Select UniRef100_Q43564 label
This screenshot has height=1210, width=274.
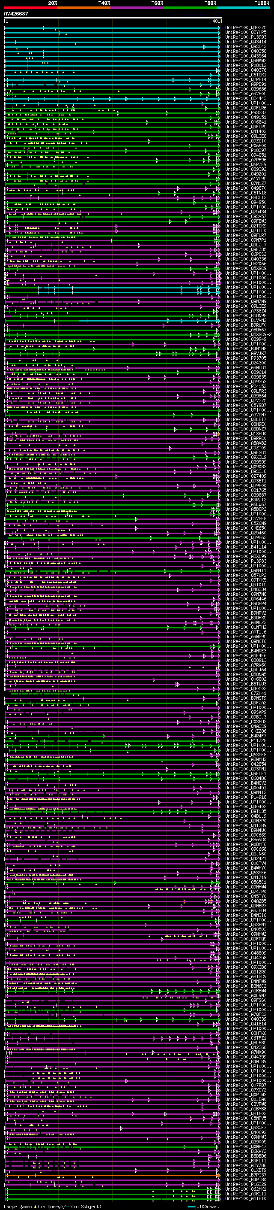246,56
